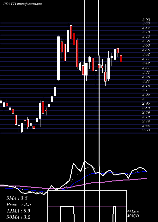Click the 'Price : 3.5' readout
This screenshot has height=222, width=158.
19,205
